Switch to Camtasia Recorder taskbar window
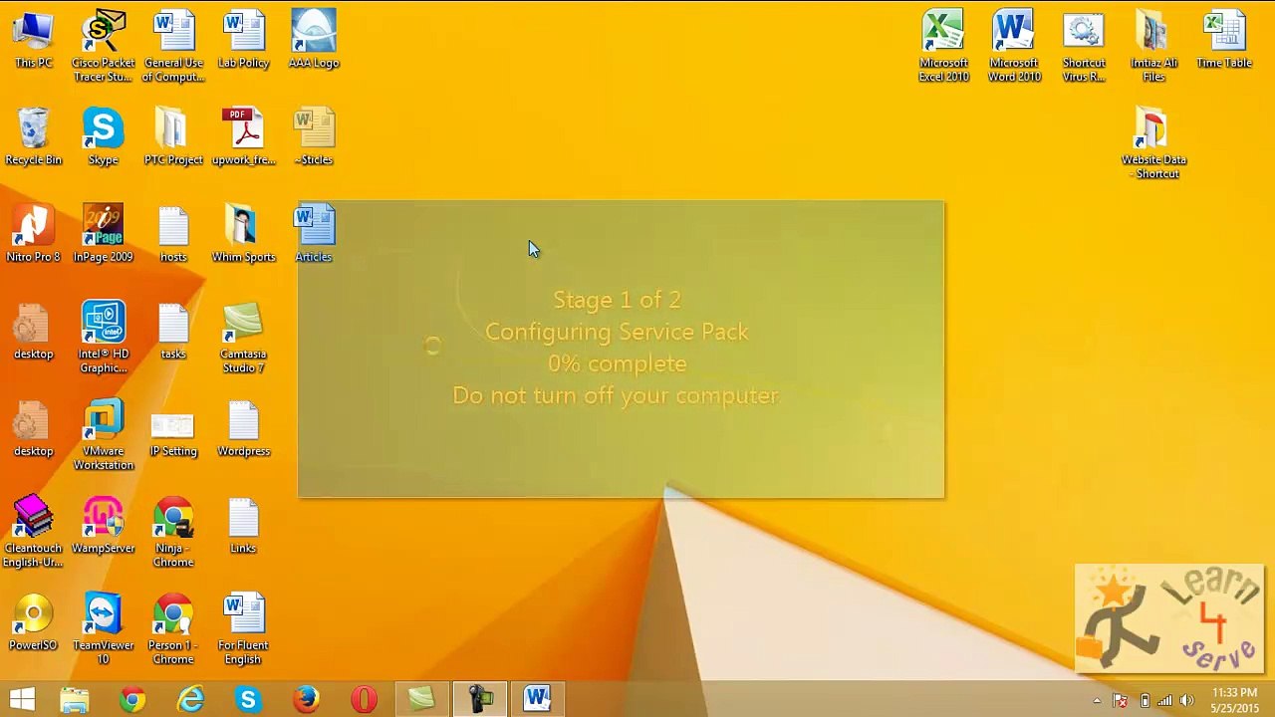This screenshot has width=1275, height=717. (480, 699)
